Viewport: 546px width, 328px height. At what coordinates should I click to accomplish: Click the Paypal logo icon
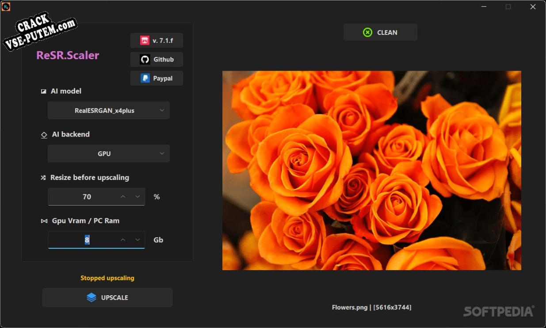(x=145, y=78)
